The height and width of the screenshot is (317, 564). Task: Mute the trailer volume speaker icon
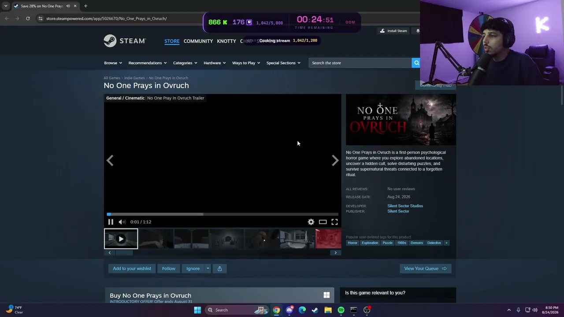click(122, 222)
